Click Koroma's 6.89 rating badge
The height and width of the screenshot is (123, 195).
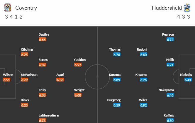coord(117,80)
